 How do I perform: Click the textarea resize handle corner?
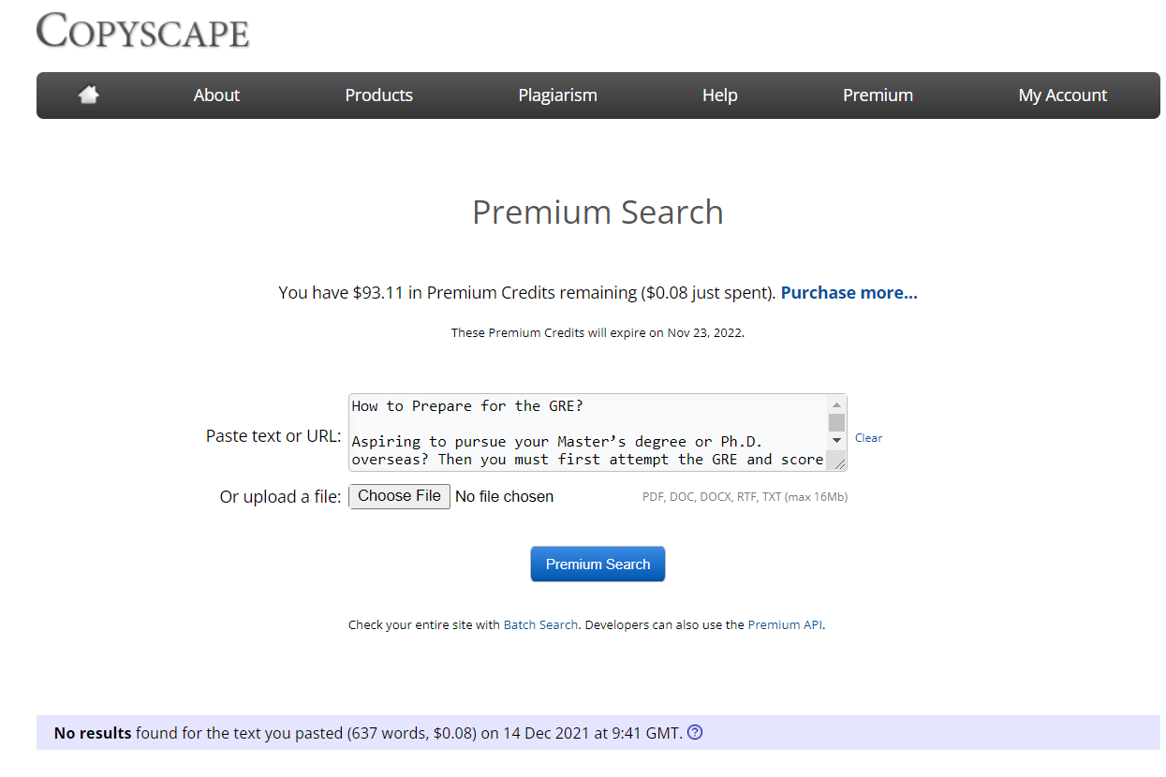click(838, 462)
